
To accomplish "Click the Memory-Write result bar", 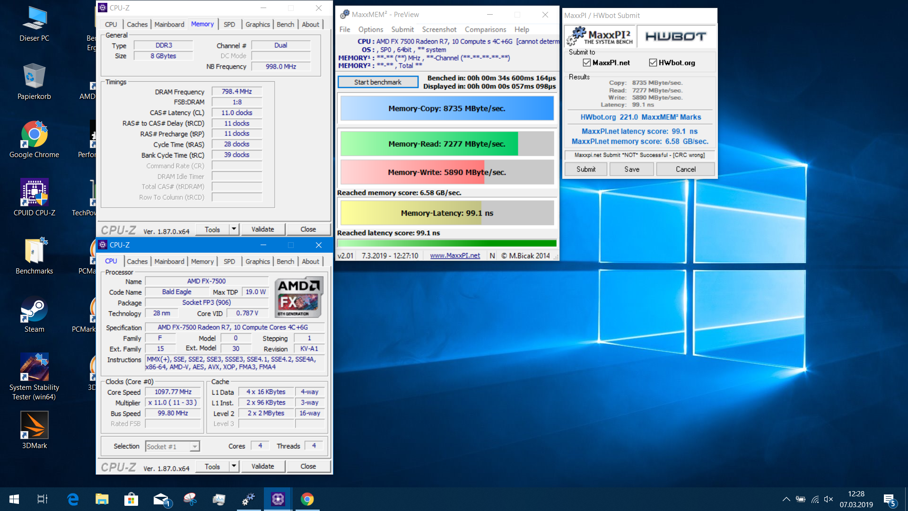I will (x=447, y=172).
